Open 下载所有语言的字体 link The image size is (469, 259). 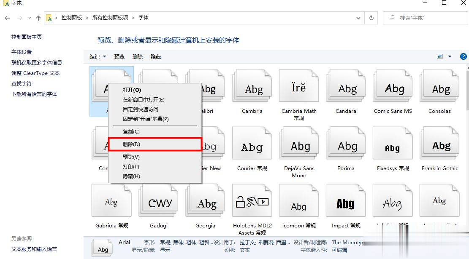34,94
